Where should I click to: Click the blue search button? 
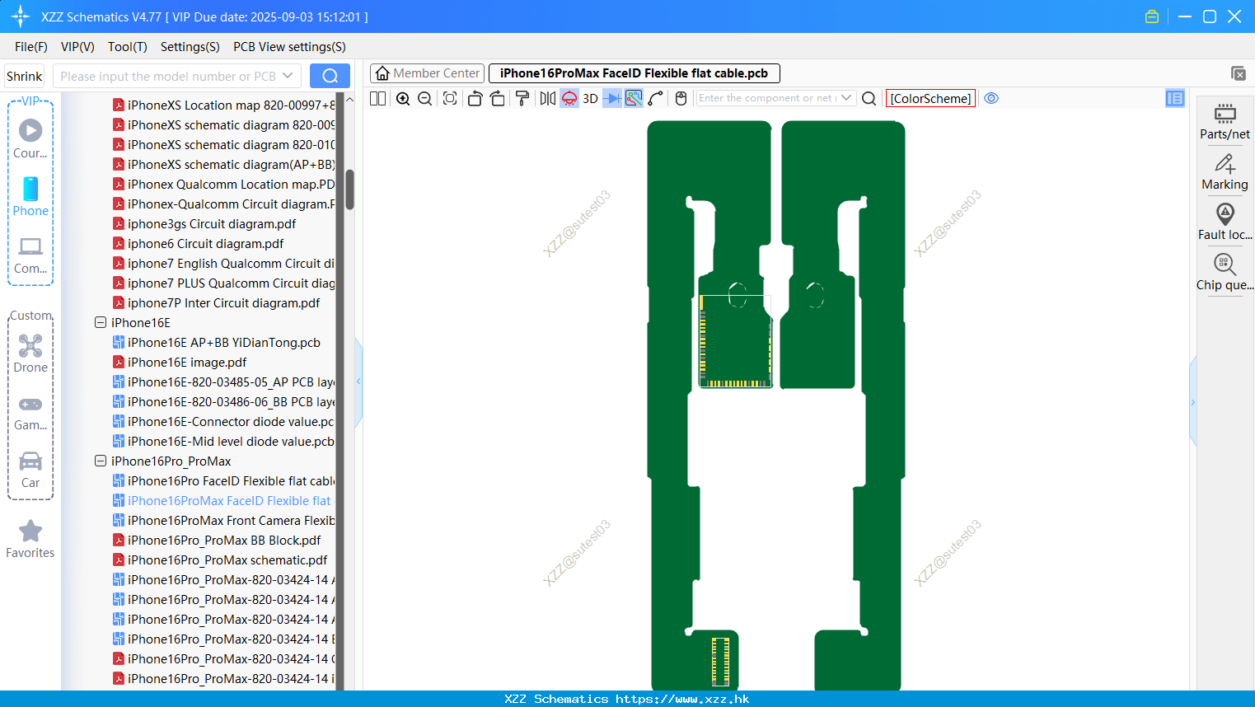330,76
